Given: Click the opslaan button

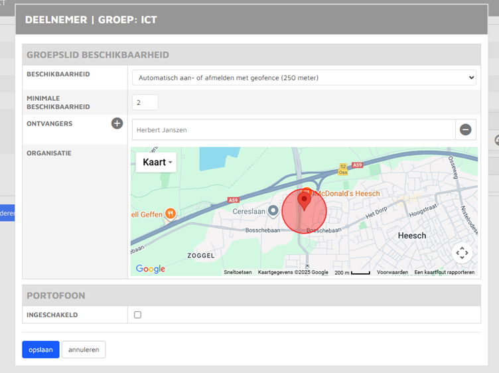Looking at the screenshot, I should [x=40, y=350].
